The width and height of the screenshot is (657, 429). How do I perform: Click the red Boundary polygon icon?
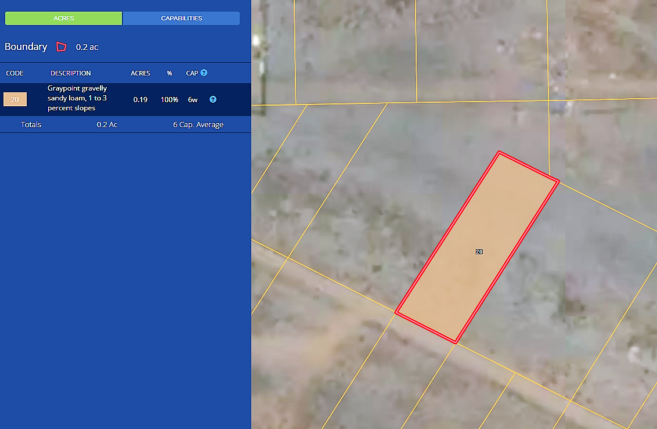point(62,47)
